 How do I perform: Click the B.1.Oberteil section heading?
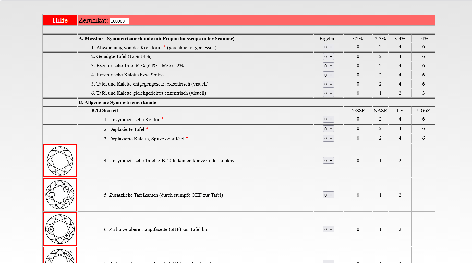[x=105, y=111]
